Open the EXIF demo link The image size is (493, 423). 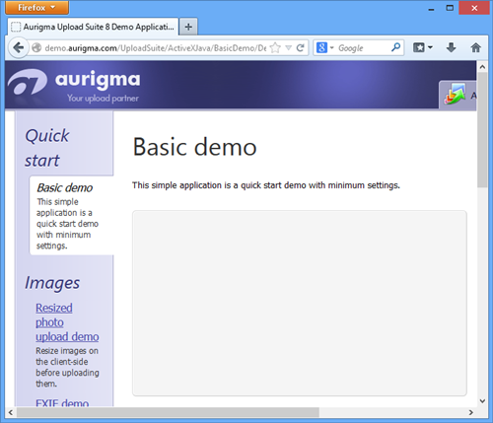click(x=62, y=402)
